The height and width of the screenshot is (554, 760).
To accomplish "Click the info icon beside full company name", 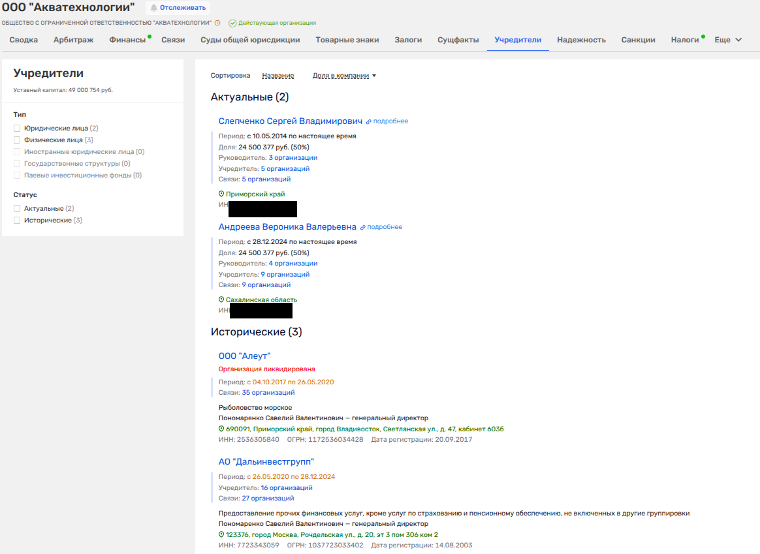I will [217, 23].
